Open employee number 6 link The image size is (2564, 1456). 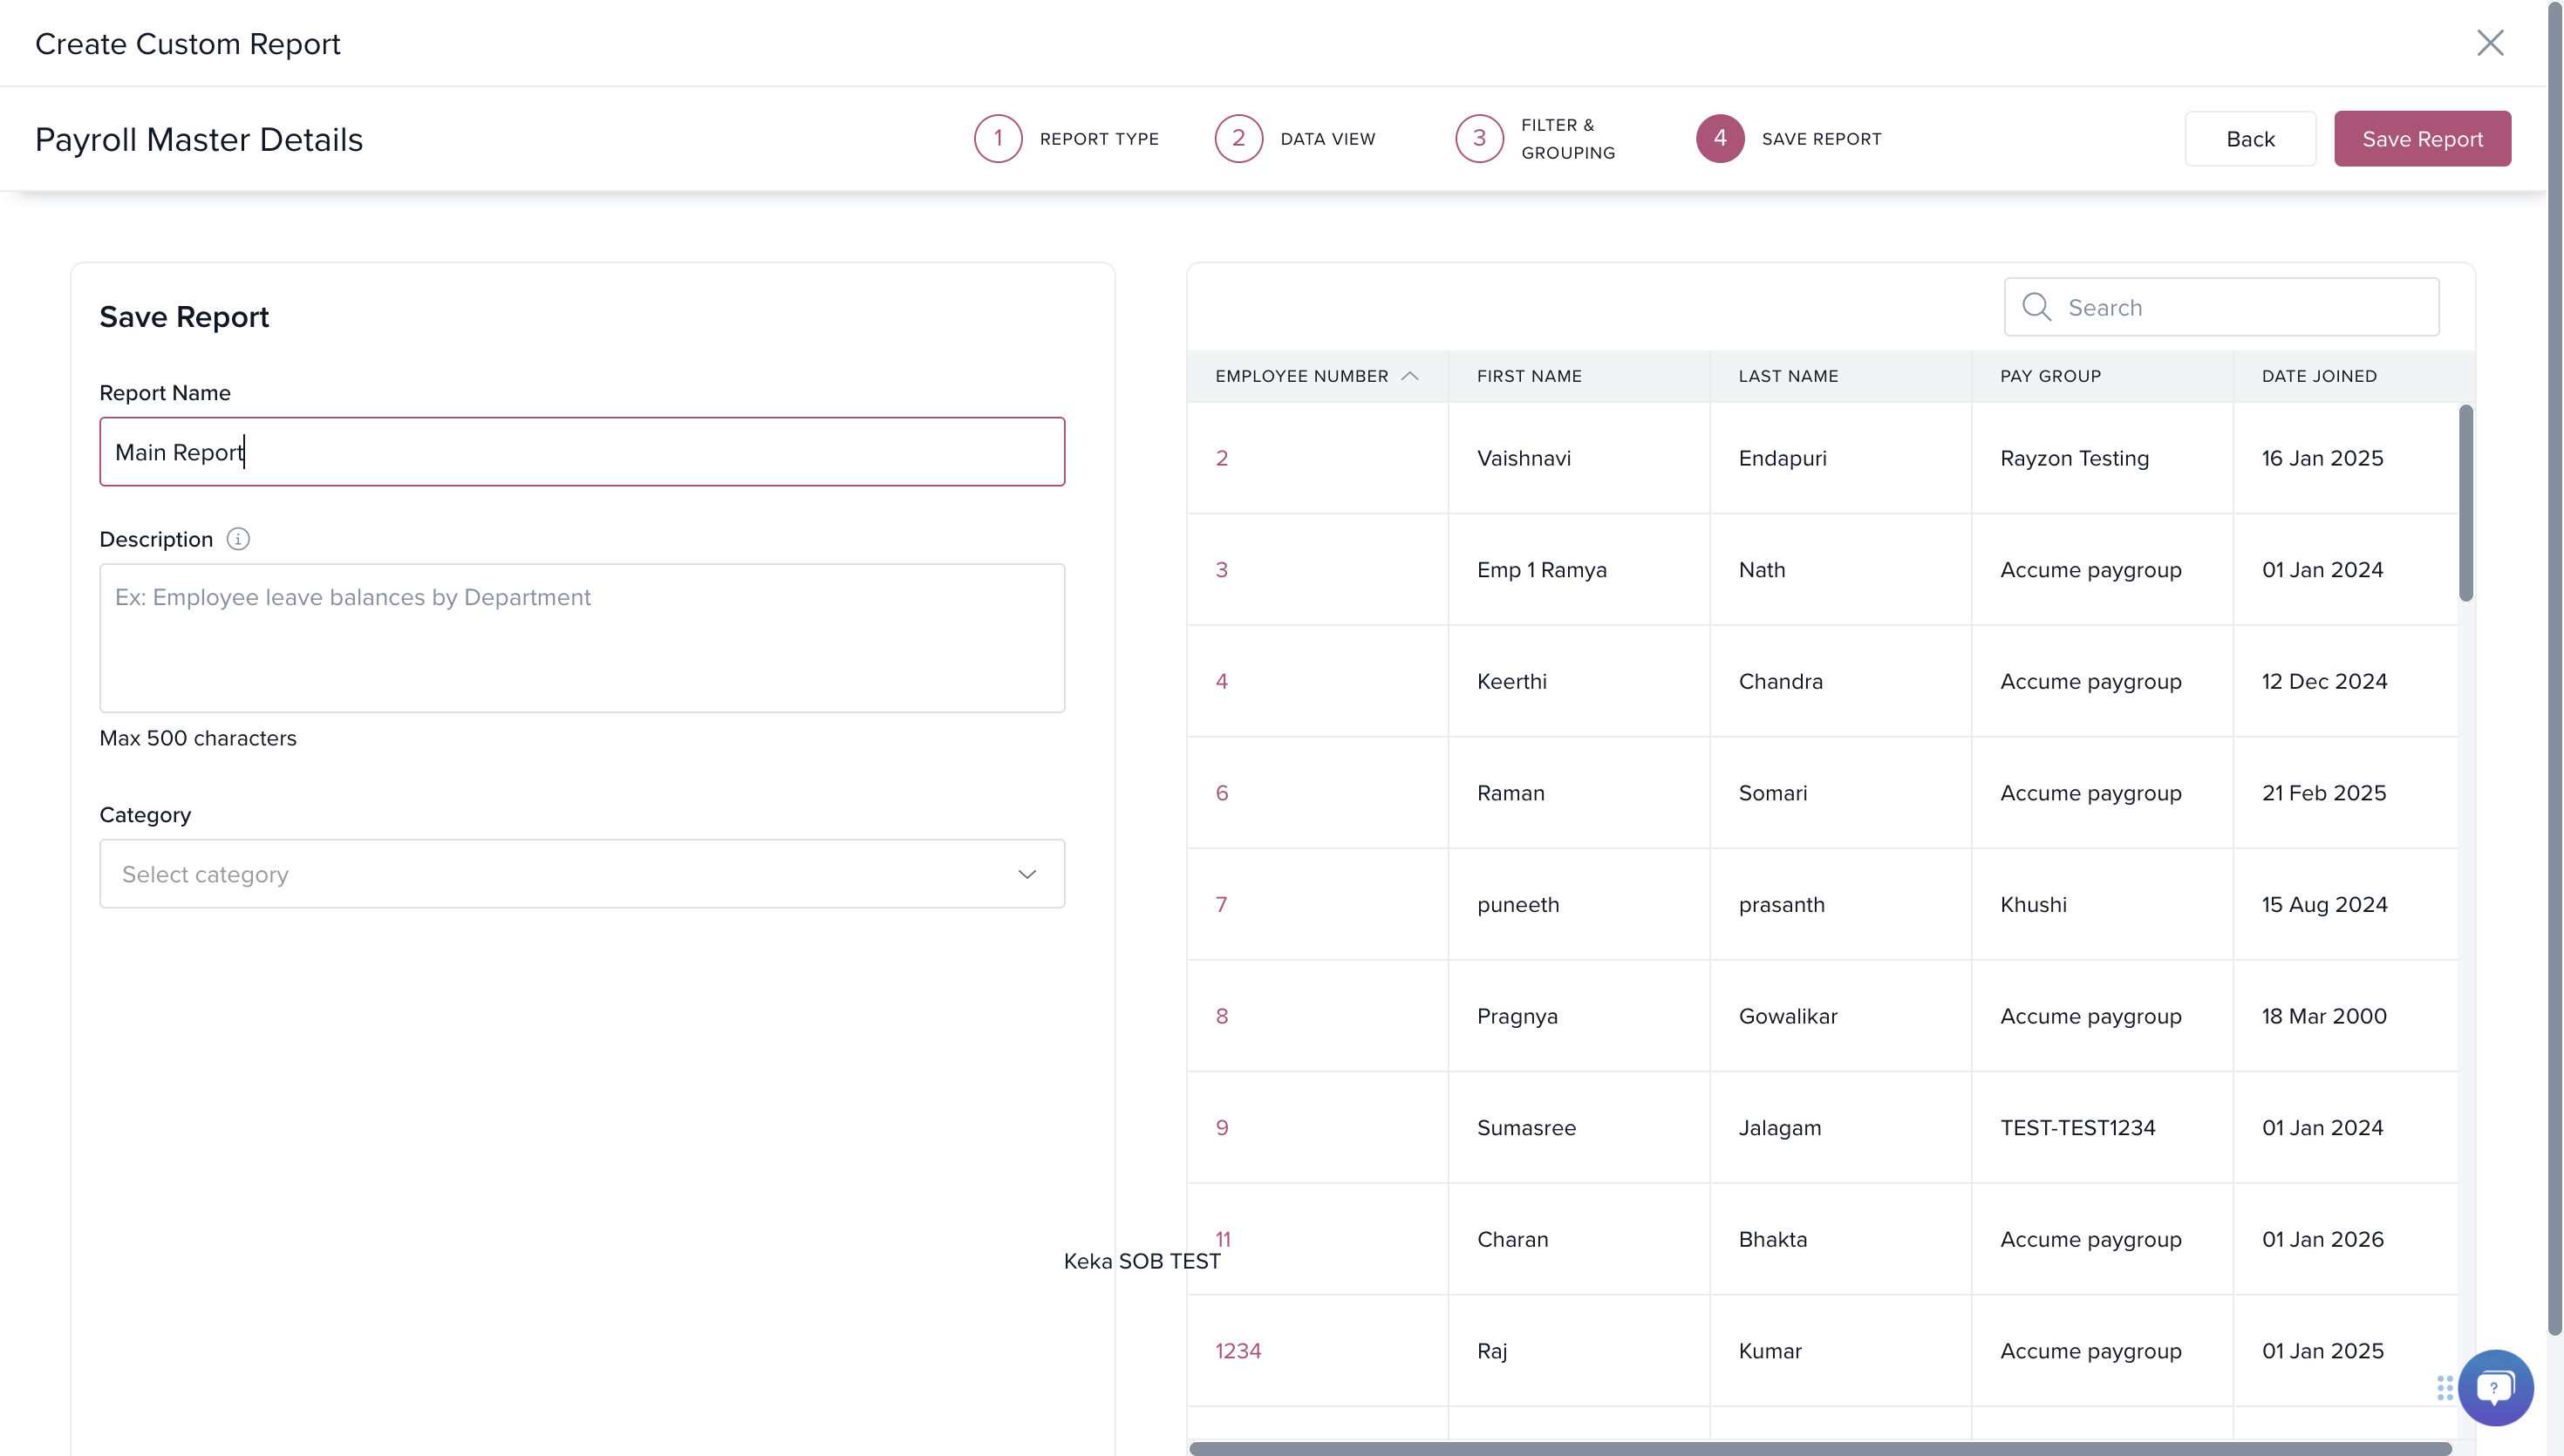(x=1221, y=793)
